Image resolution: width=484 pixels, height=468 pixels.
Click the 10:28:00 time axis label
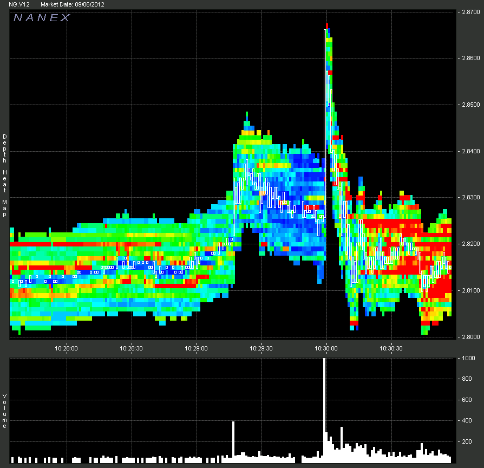click(x=67, y=348)
